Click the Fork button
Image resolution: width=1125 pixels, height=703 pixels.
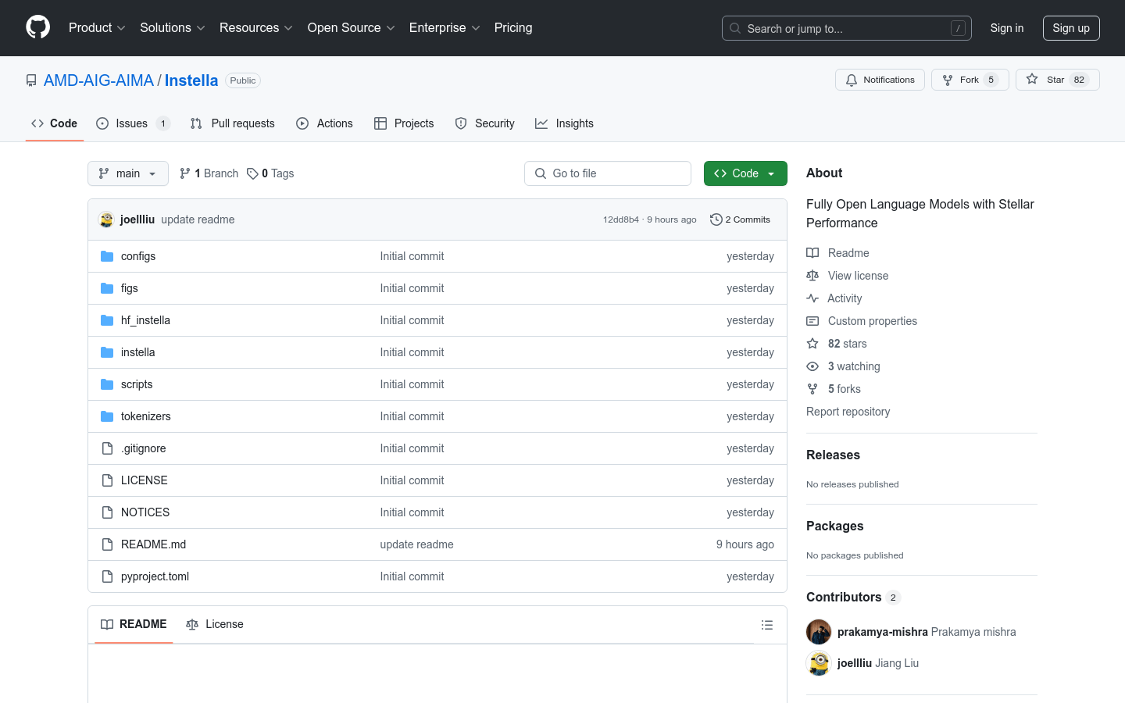point(970,80)
